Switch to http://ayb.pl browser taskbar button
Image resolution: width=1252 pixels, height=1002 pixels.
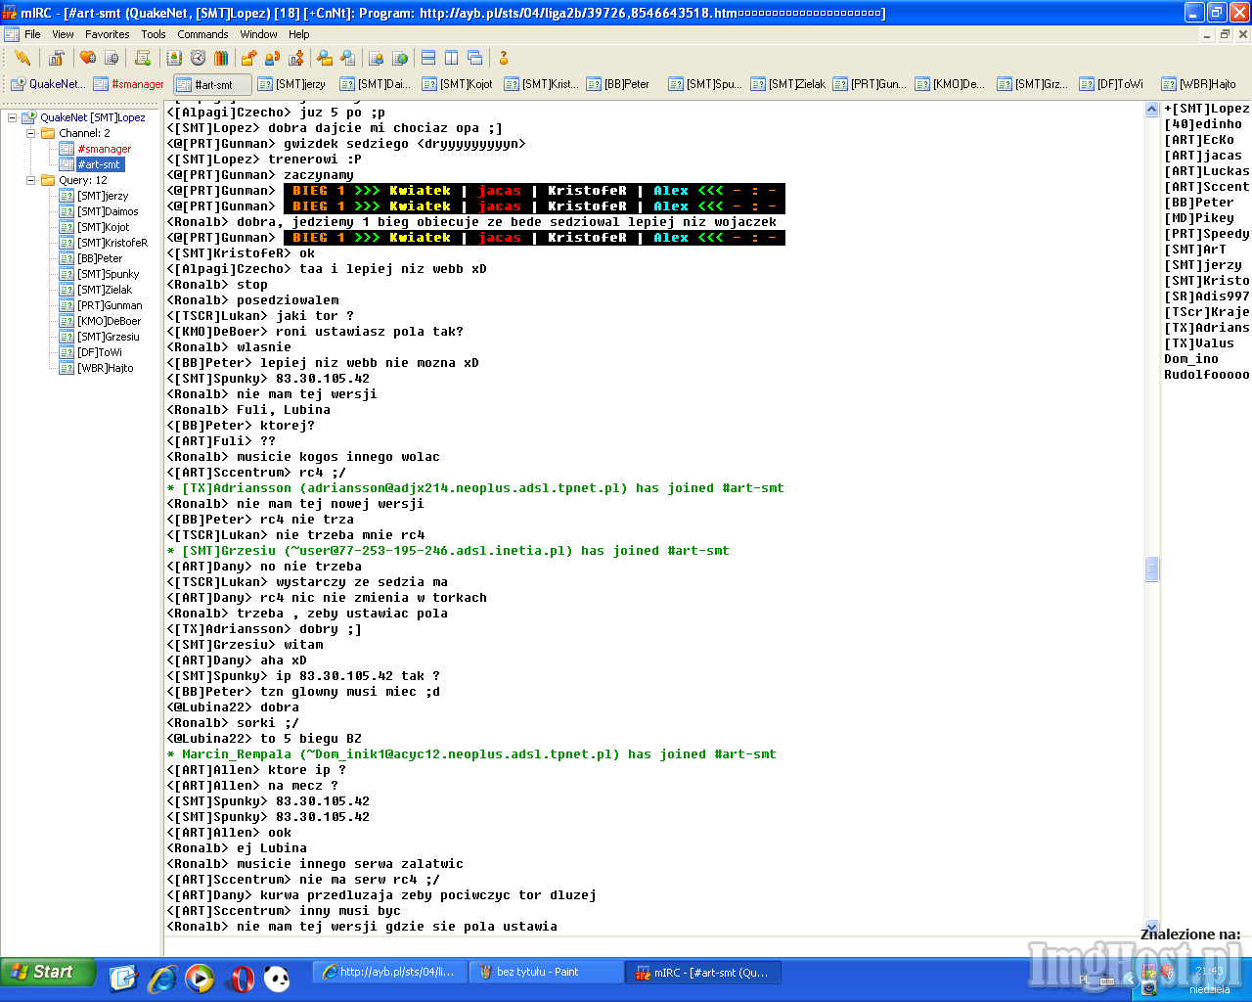[x=389, y=972]
